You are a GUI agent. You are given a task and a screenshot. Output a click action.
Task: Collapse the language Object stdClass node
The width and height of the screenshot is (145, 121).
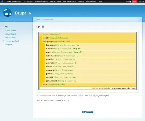tap(89, 41)
